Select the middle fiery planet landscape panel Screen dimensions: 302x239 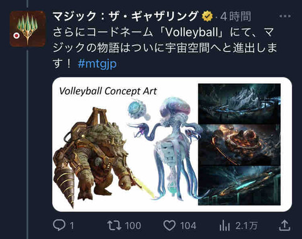(x=239, y=145)
